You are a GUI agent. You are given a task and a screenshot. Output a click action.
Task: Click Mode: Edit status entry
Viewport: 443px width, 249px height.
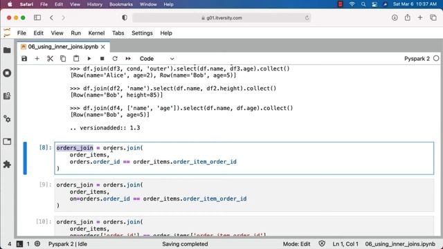click(x=297, y=244)
